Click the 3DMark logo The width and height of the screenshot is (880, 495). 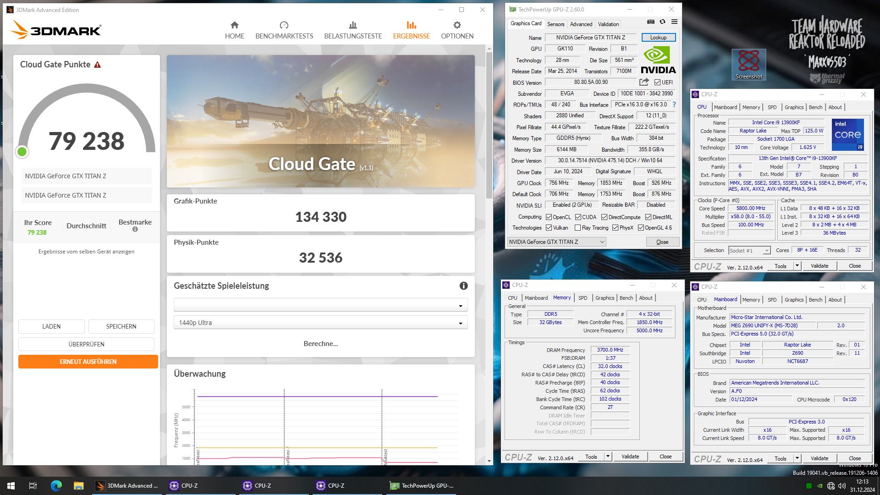(x=55, y=30)
